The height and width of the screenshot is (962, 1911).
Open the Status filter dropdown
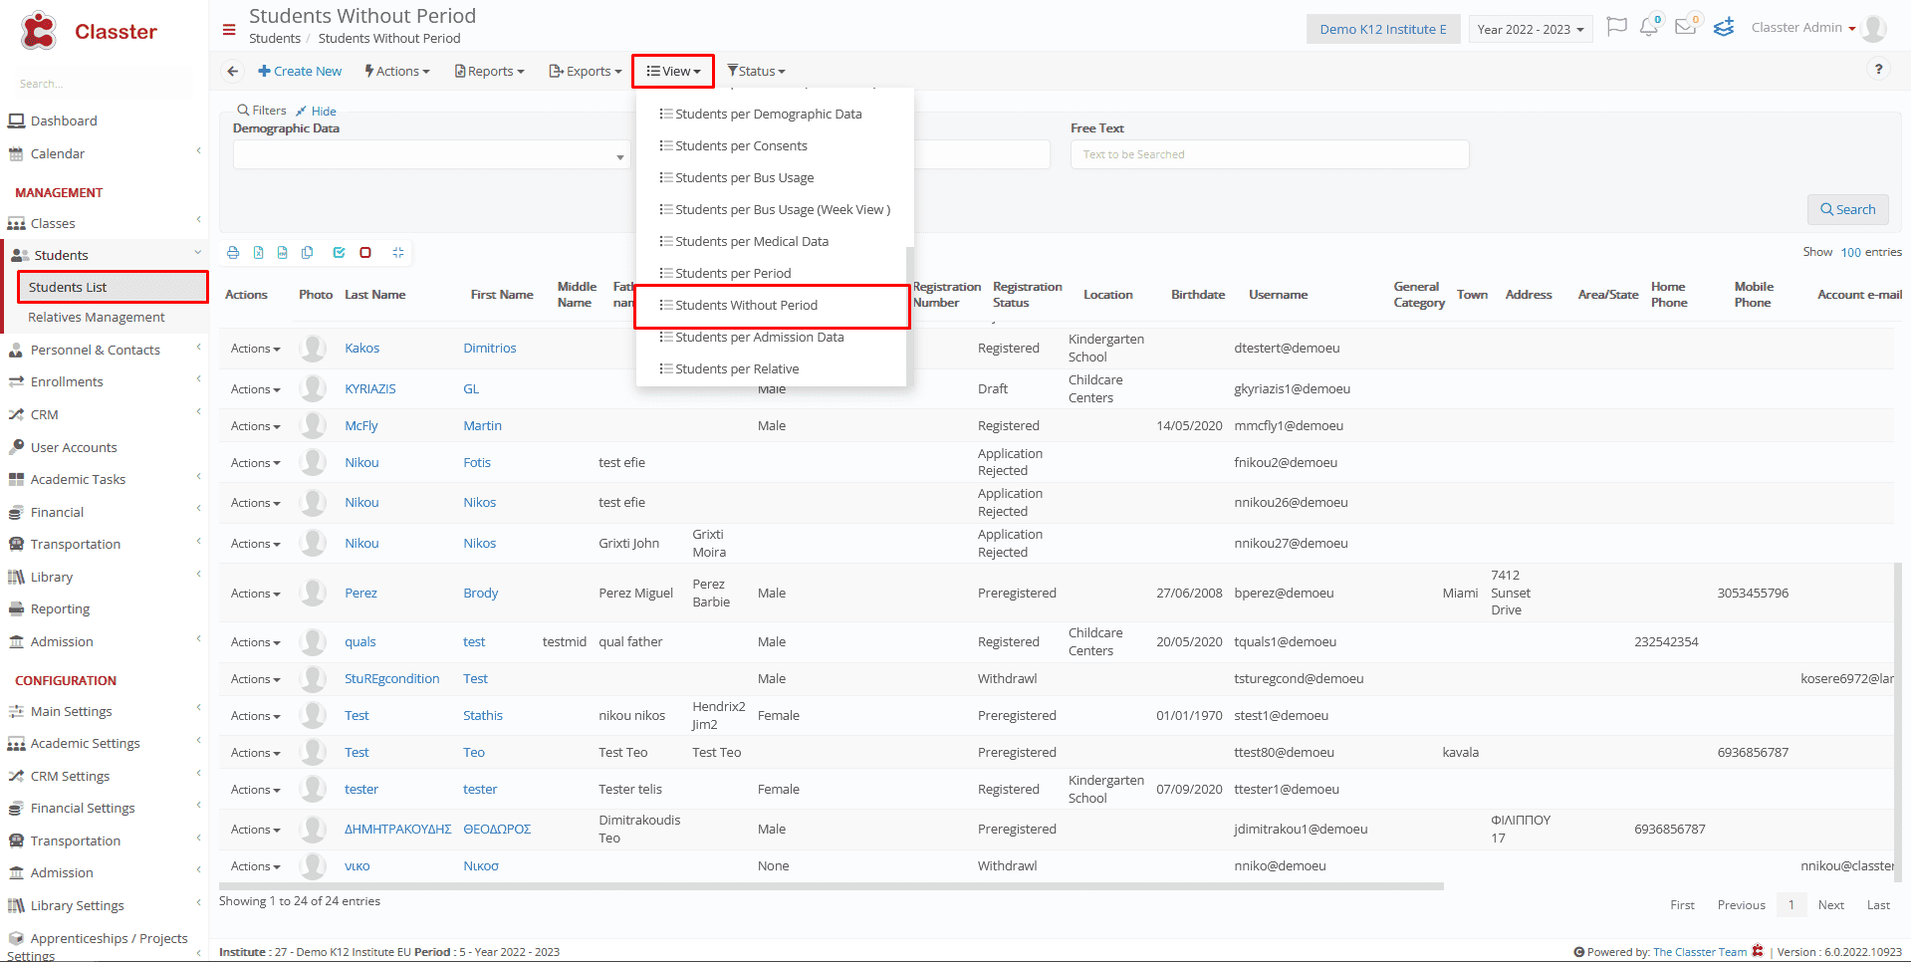tap(757, 71)
